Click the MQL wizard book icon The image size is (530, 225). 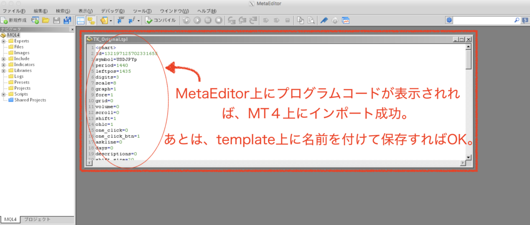click(104, 20)
